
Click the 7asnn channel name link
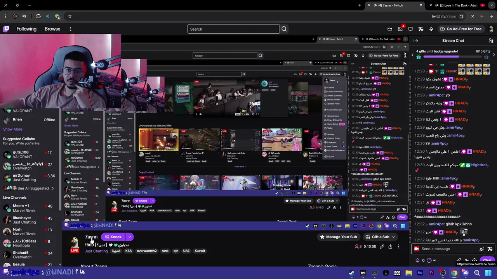point(91,237)
